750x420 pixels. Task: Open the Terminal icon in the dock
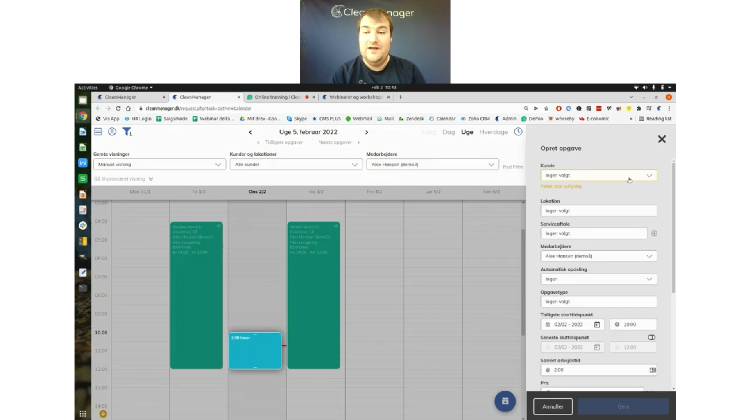pos(83,288)
